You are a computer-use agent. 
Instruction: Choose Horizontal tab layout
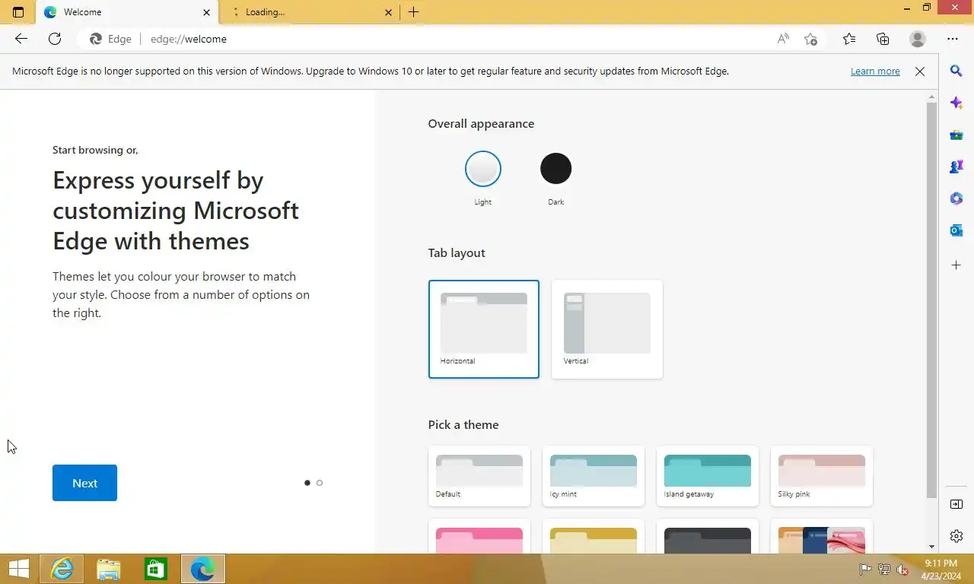(x=484, y=329)
